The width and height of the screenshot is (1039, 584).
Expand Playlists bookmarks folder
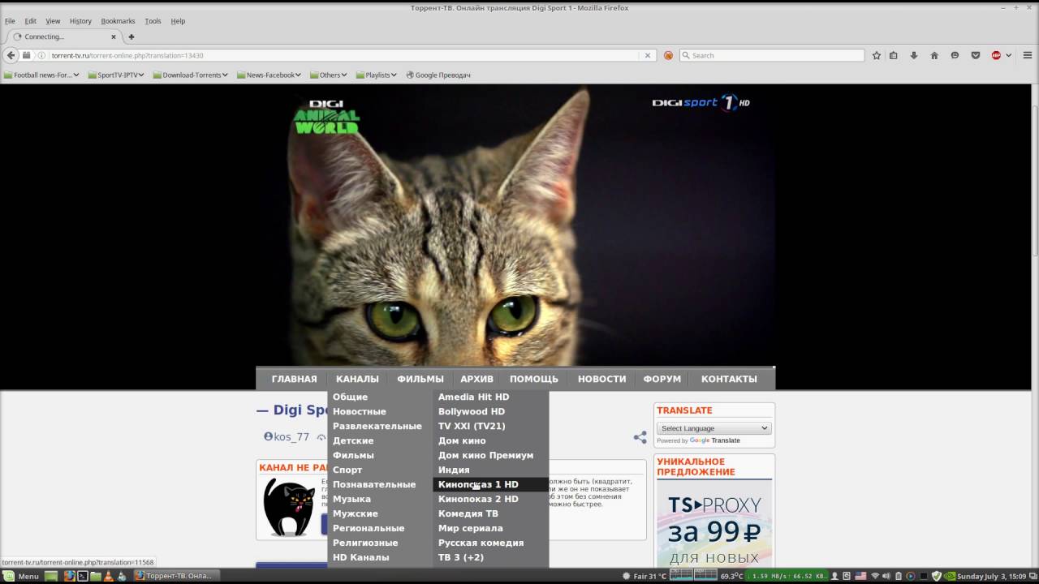point(376,75)
